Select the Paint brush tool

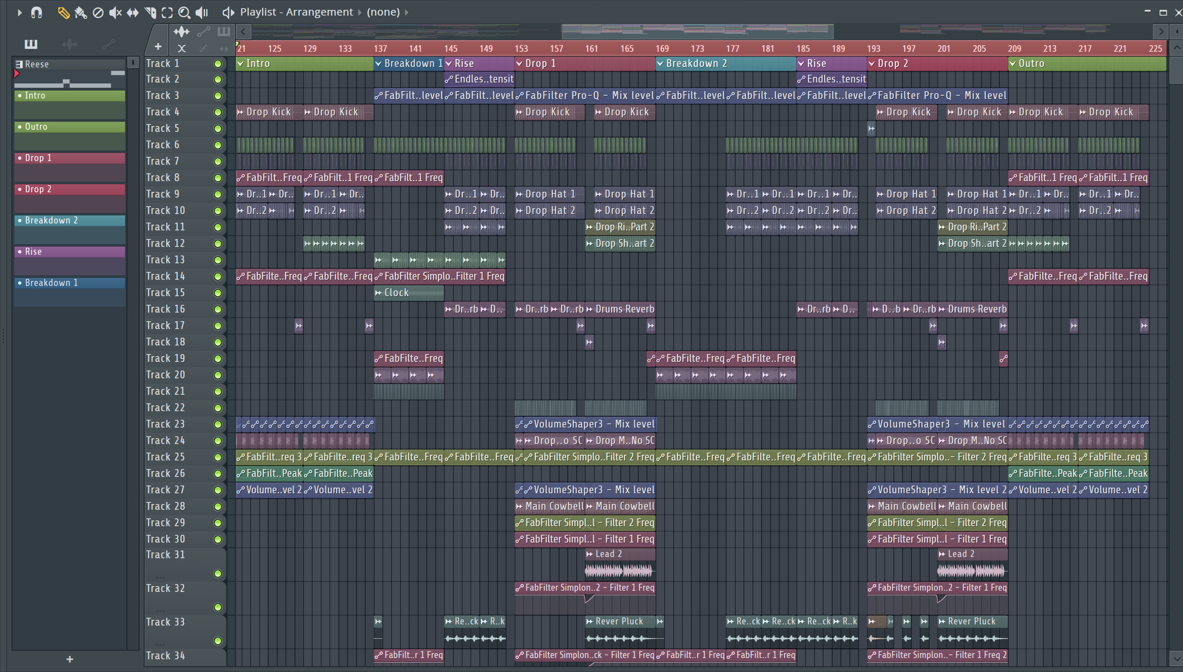click(x=81, y=12)
